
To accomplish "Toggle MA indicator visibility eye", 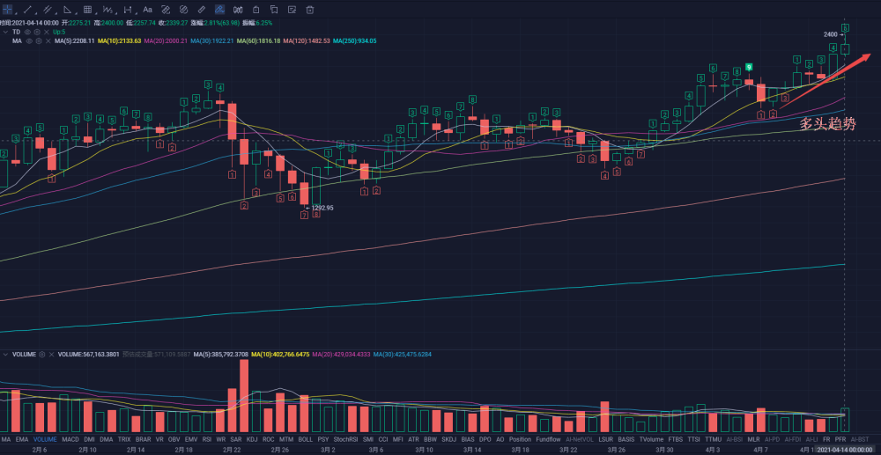I will click(x=29, y=41).
